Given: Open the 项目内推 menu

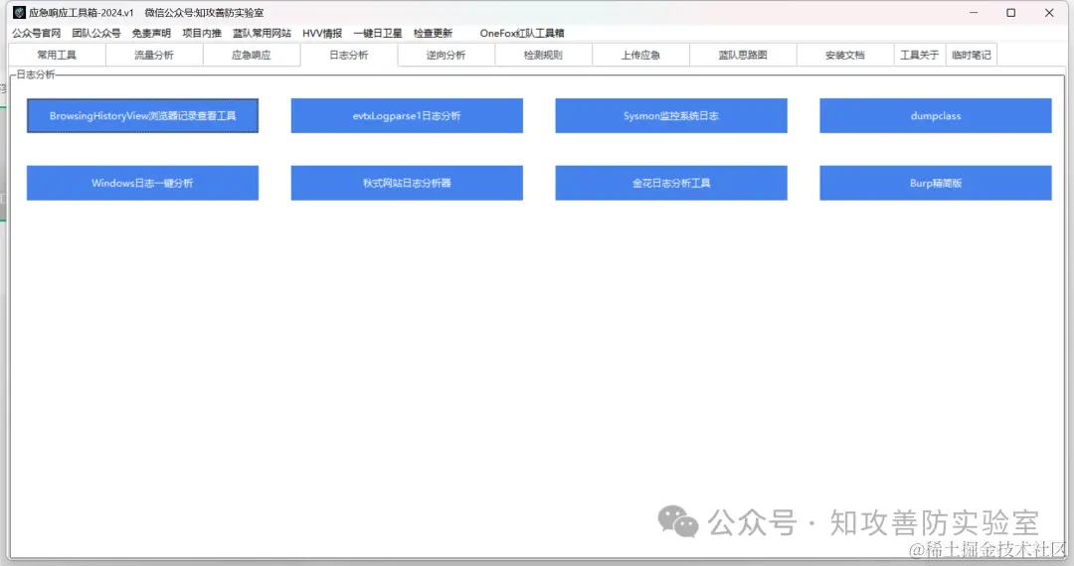Looking at the screenshot, I should [202, 33].
